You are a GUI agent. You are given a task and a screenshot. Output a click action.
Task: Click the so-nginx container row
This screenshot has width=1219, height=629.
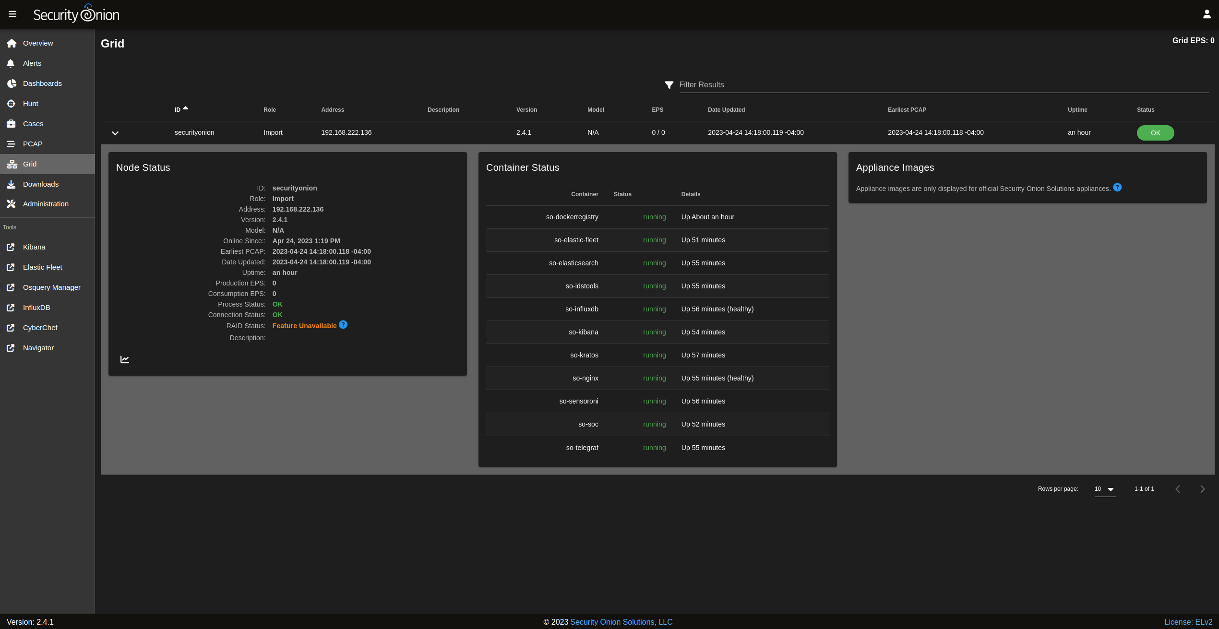(x=657, y=379)
